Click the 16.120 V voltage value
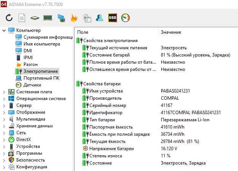 click(x=169, y=149)
